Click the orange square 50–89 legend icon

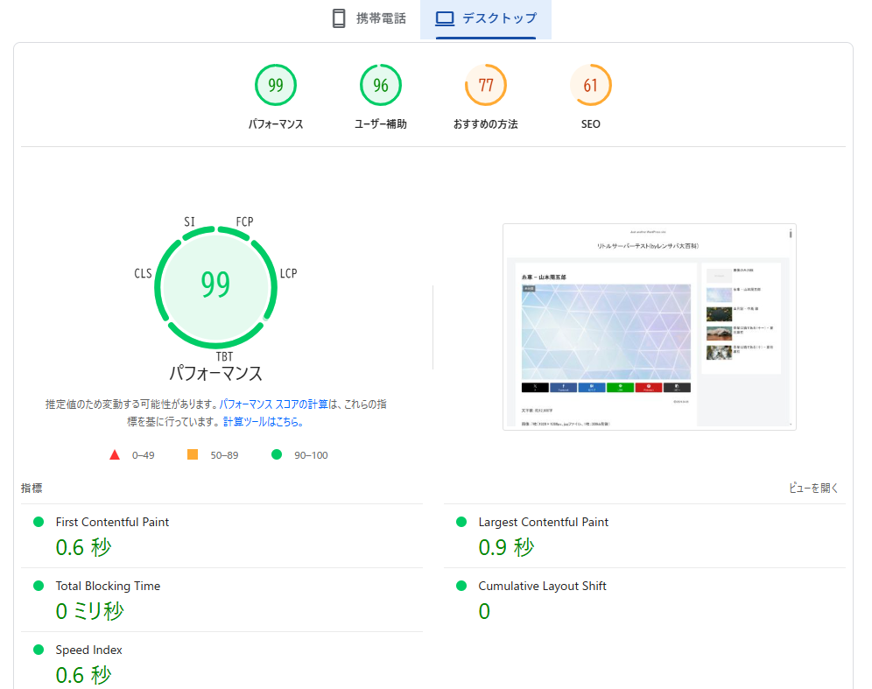point(193,454)
